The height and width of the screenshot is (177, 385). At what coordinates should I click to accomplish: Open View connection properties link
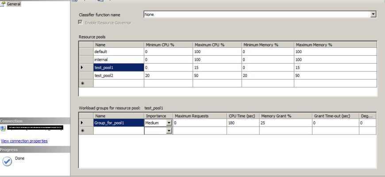pos(24,141)
